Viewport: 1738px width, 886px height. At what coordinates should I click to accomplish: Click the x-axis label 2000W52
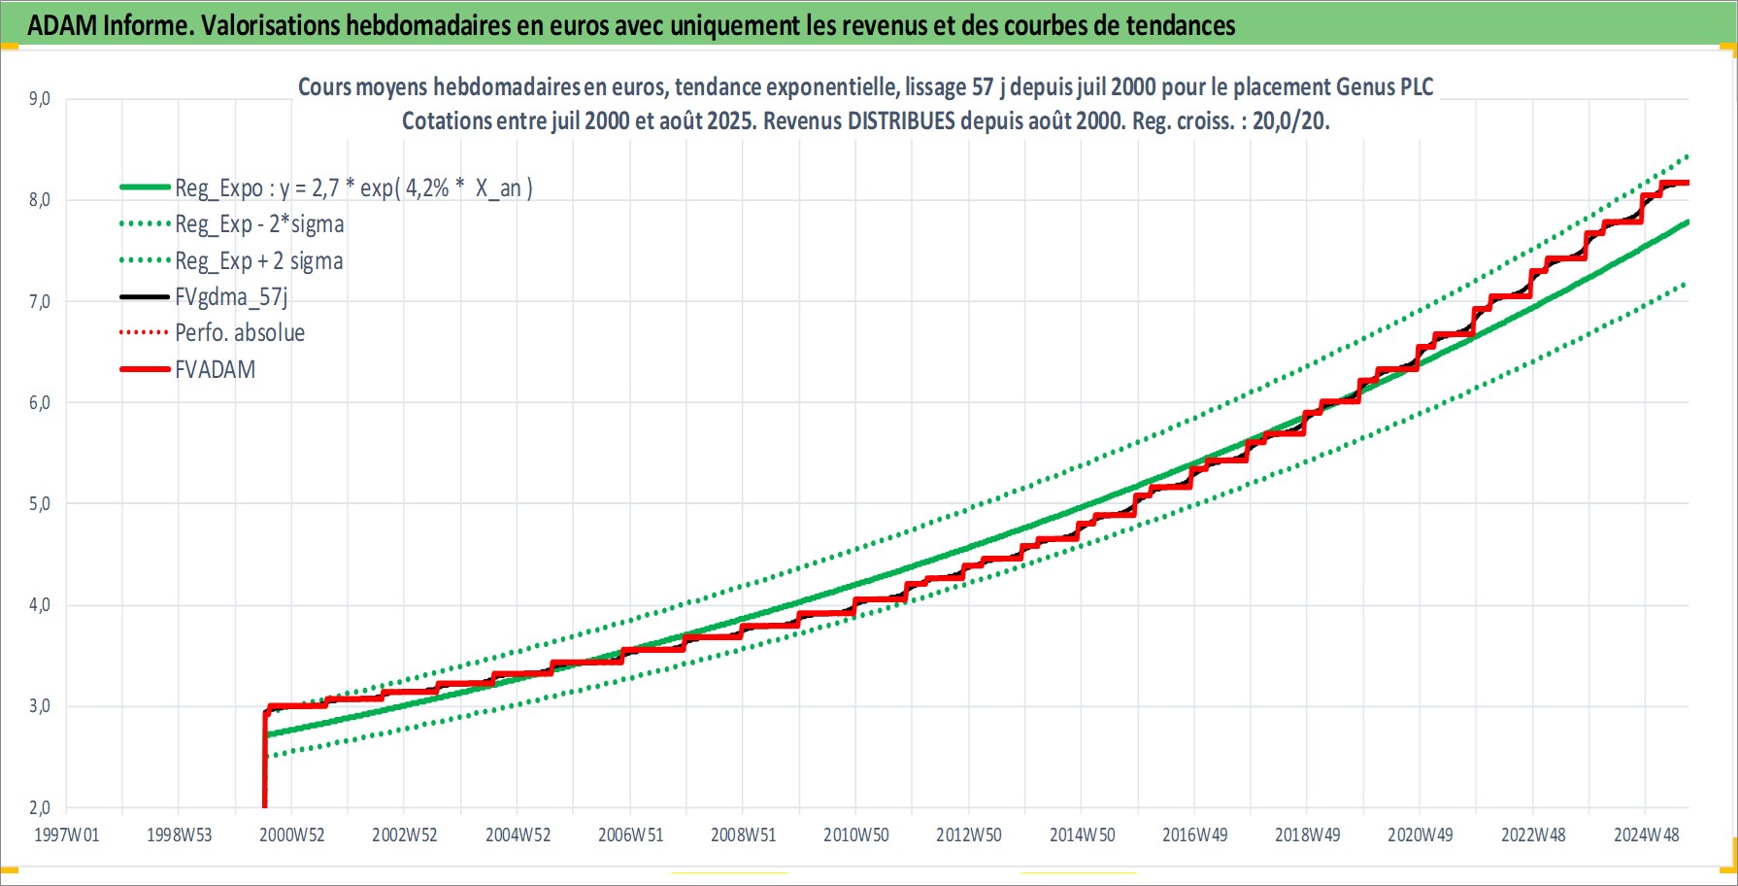click(x=292, y=835)
